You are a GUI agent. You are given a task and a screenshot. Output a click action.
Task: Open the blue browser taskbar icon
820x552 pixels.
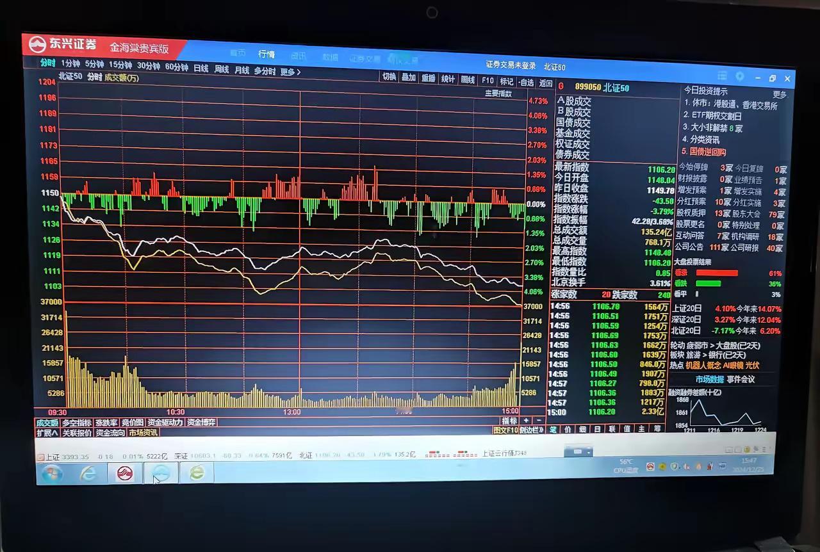click(x=161, y=473)
